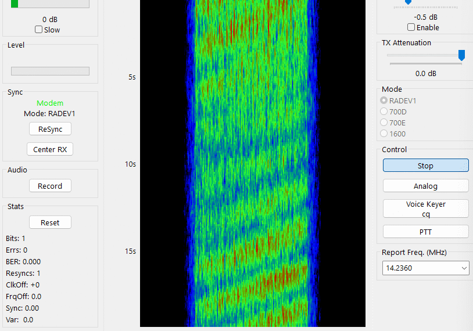Click the 'Sync: 0.00' stat
473x331 pixels.
pyautogui.click(x=22, y=308)
